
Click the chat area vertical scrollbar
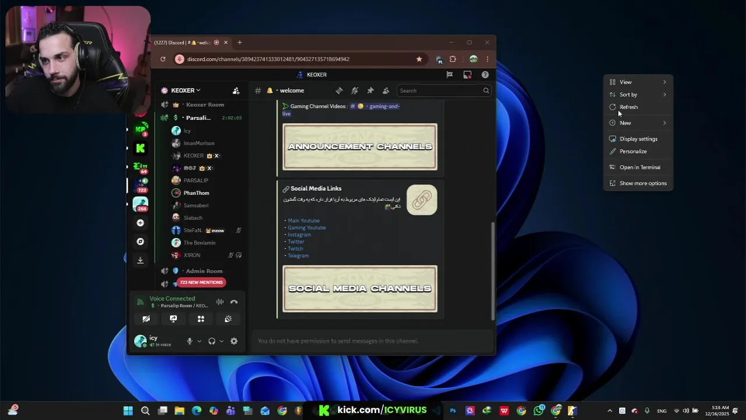click(493, 270)
